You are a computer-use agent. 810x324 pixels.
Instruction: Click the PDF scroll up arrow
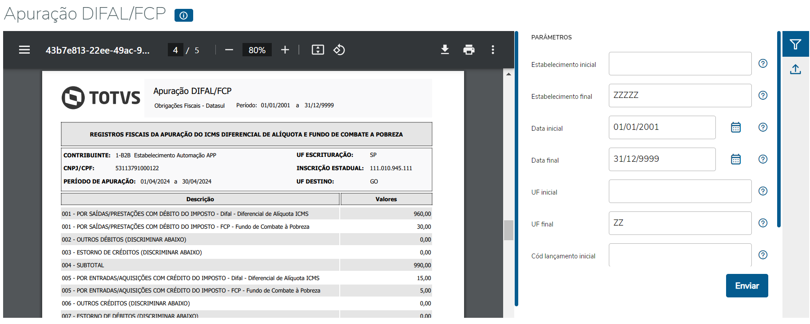pos(508,74)
